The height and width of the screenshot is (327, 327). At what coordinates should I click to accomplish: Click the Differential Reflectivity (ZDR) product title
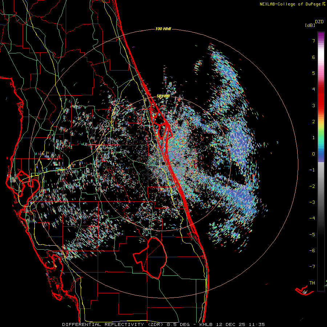click(x=114, y=324)
